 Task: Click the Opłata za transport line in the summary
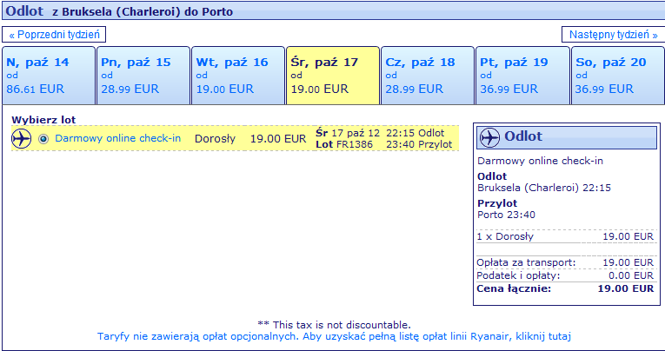(565, 263)
